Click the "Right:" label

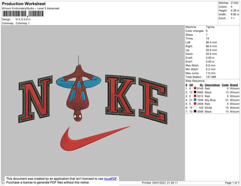(189, 46)
